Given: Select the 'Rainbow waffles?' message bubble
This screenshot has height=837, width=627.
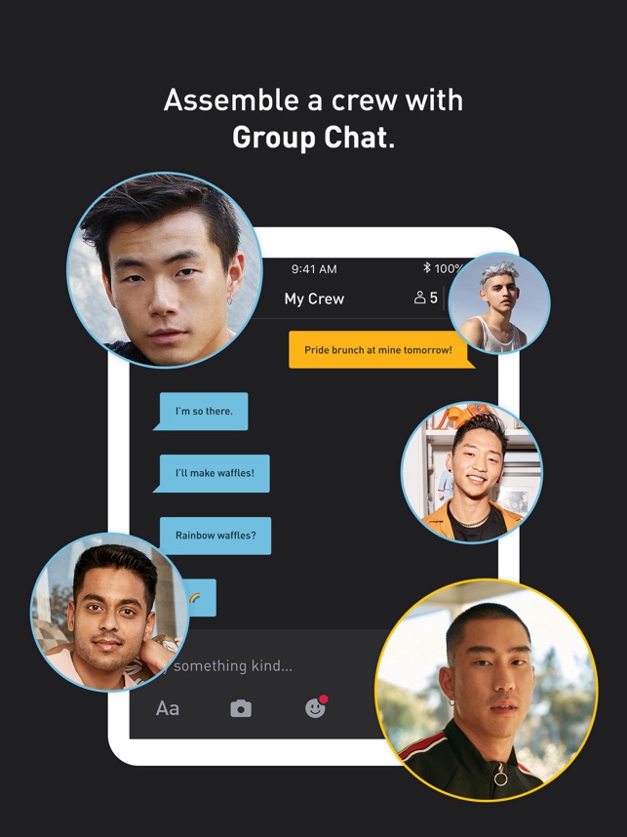Looking at the screenshot, I should (216, 536).
